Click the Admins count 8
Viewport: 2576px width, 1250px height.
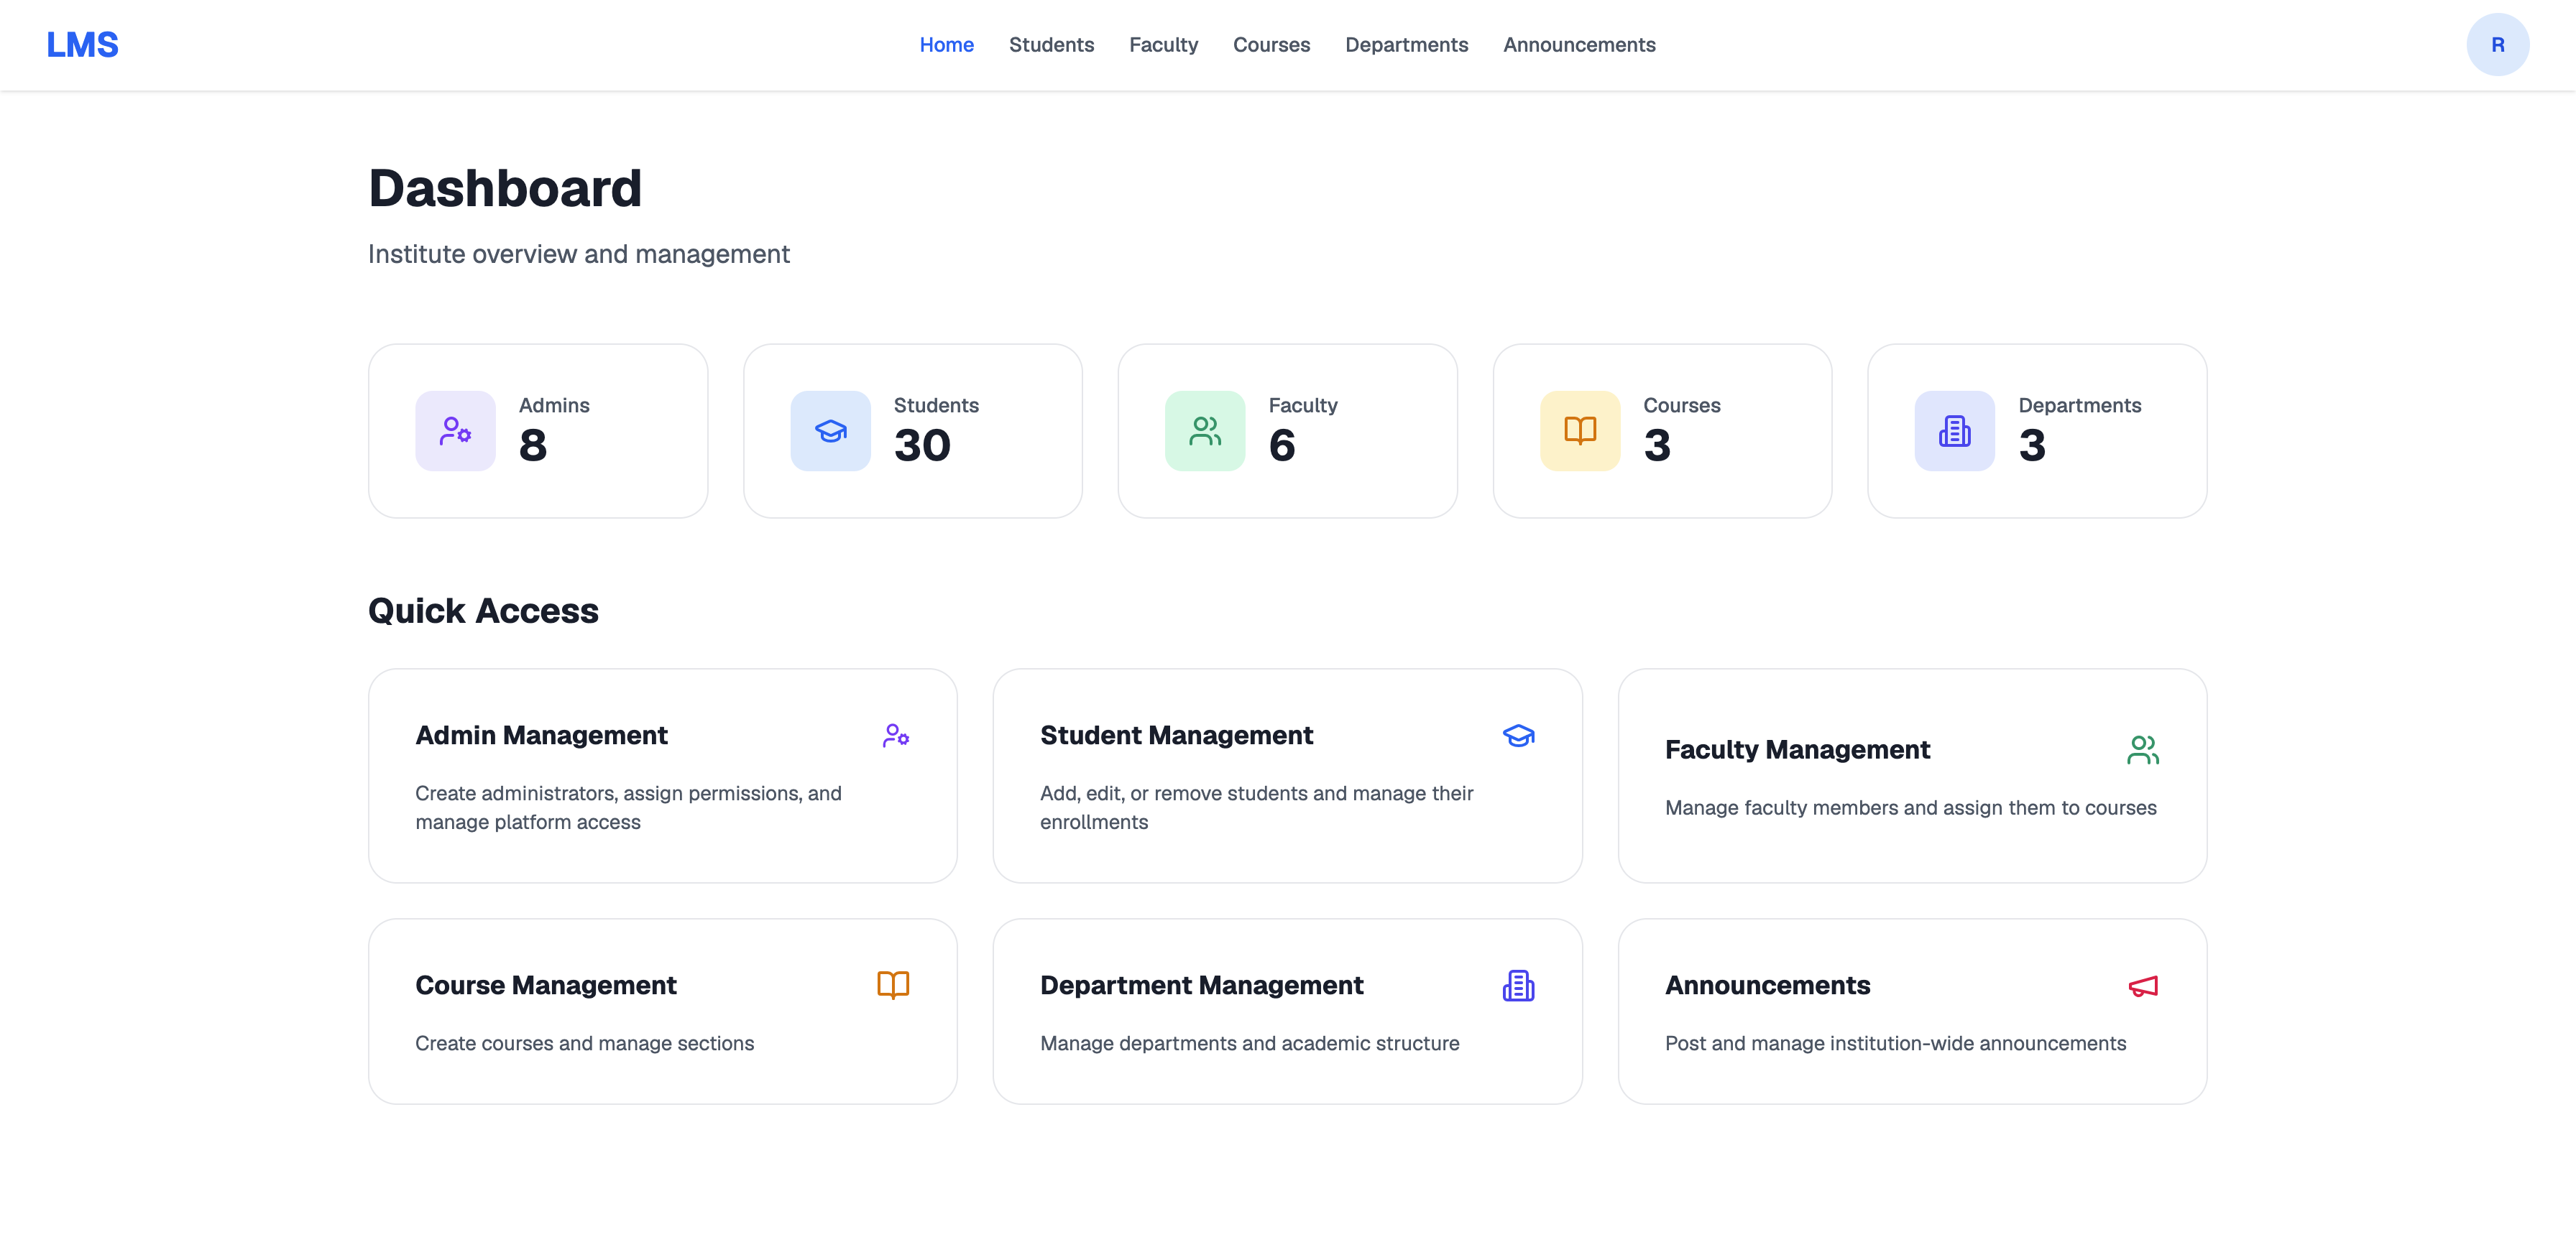click(533, 445)
